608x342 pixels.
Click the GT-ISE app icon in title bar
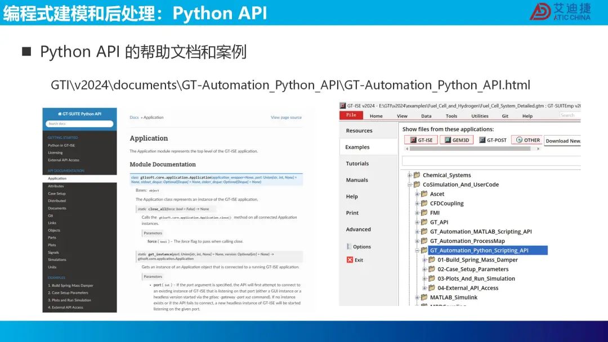[x=342, y=106]
